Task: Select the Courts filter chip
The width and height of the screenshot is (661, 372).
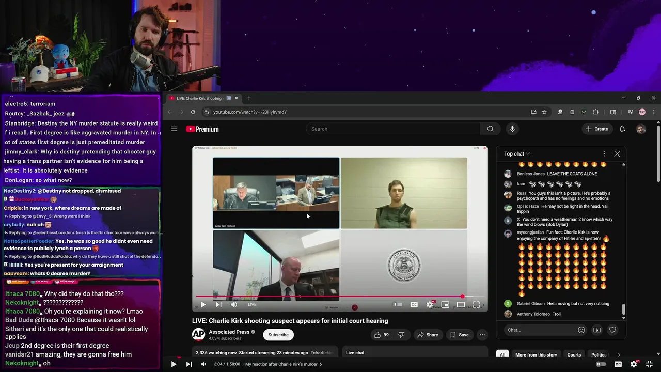Action: tap(574, 354)
